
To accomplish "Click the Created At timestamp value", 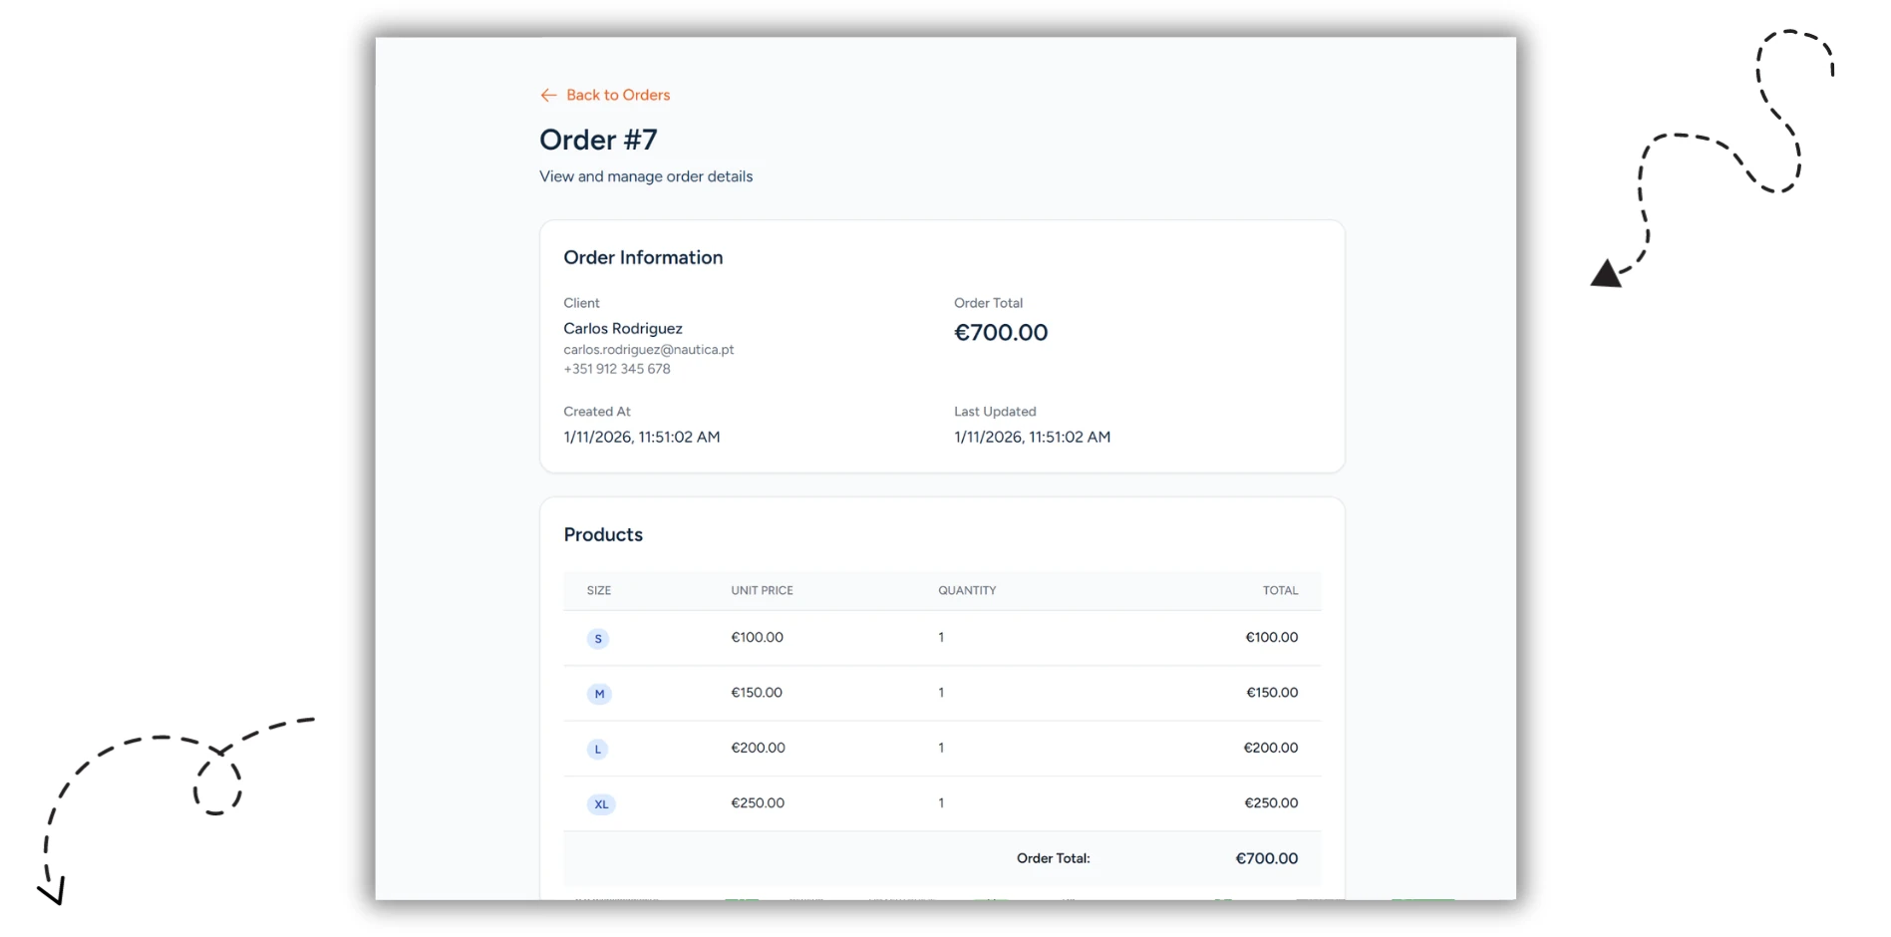I will tap(641, 437).
